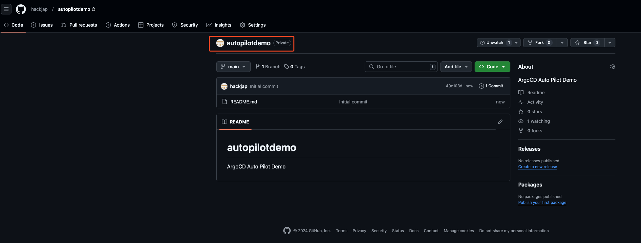
Task: Open the Insights tab
Action: point(219,25)
